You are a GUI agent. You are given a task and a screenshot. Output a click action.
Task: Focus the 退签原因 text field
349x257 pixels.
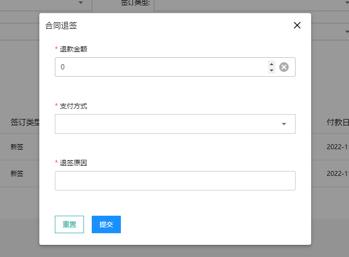175,181
